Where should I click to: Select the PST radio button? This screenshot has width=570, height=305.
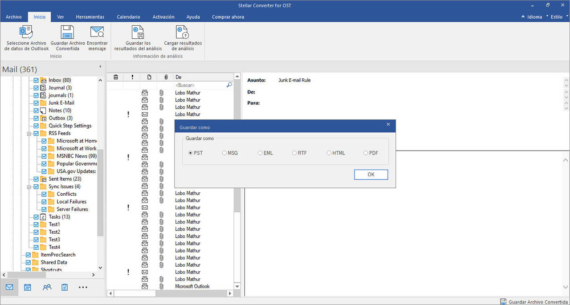[191, 153]
